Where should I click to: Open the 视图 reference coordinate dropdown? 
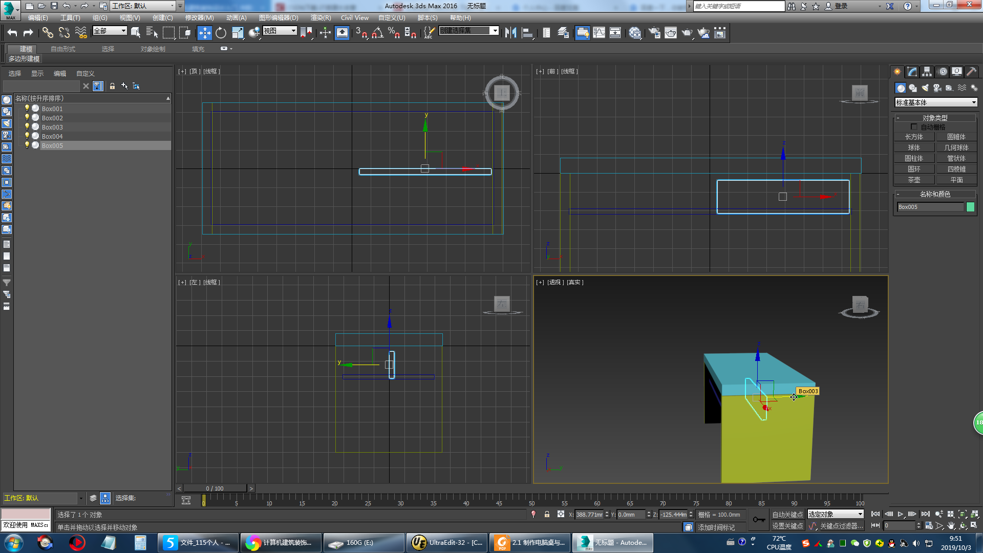click(280, 31)
